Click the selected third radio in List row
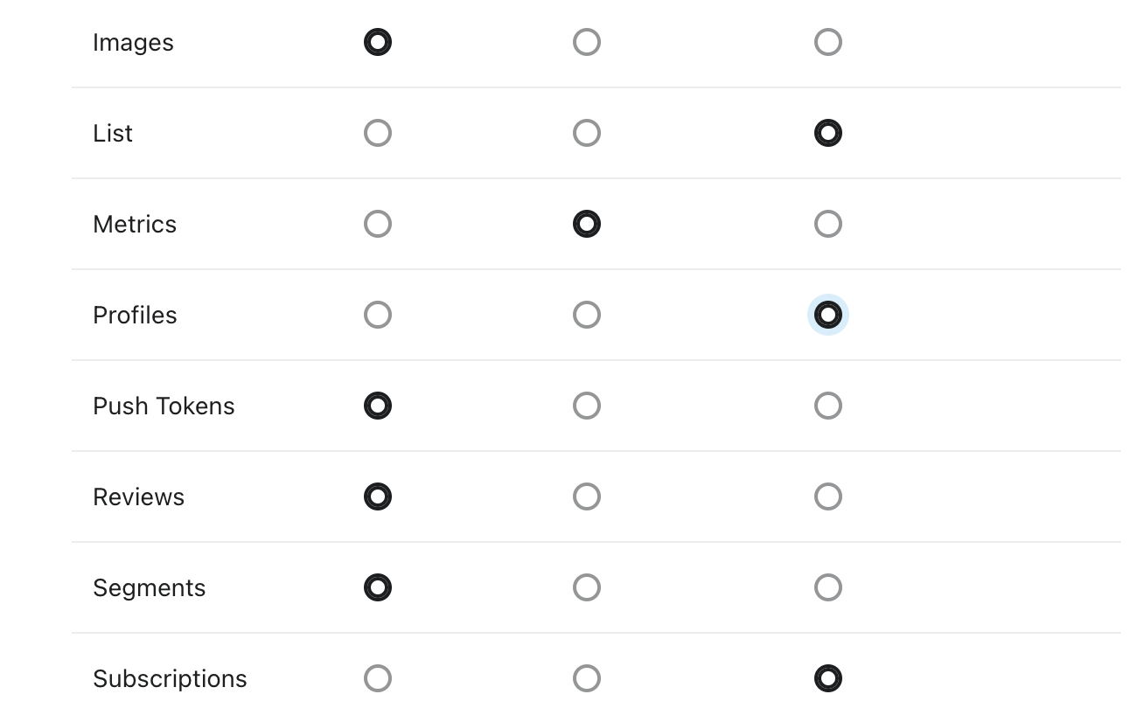Viewport: 1144px width, 722px height. (x=828, y=133)
